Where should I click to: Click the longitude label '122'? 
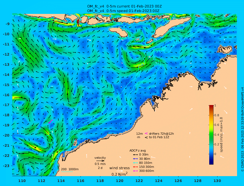139,181
